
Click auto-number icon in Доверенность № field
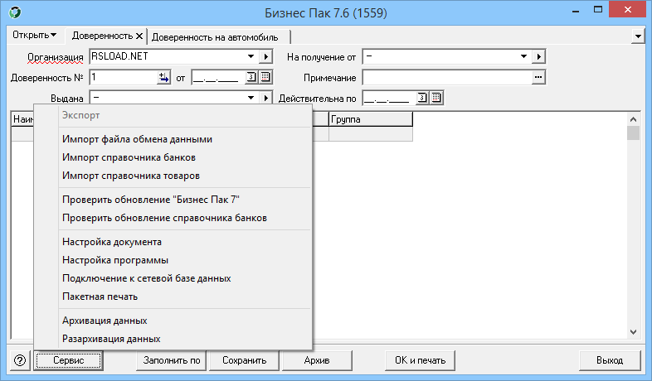pyautogui.click(x=163, y=77)
